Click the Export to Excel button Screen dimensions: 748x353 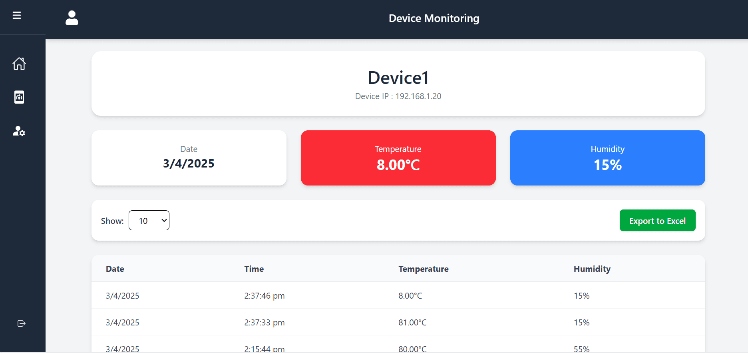pos(657,220)
